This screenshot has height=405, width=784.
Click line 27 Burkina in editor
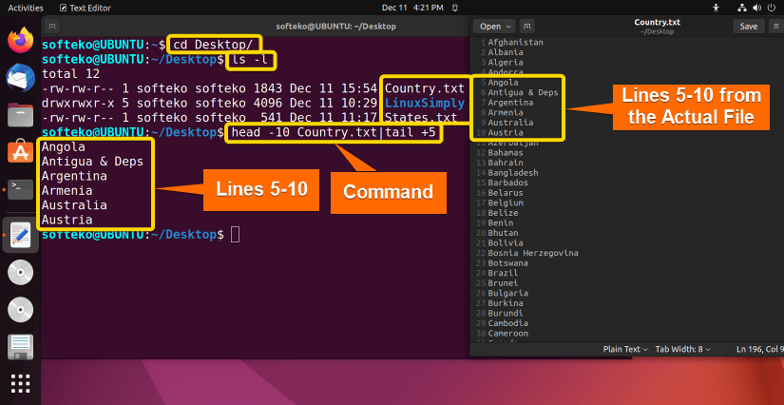click(x=506, y=303)
